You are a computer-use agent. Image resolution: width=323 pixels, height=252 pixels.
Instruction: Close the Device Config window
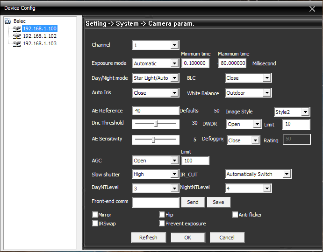pyautogui.click(x=312, y=9)
